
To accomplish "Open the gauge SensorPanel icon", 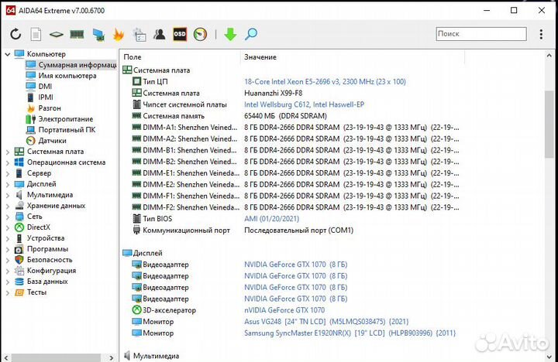I will point(200,35).
